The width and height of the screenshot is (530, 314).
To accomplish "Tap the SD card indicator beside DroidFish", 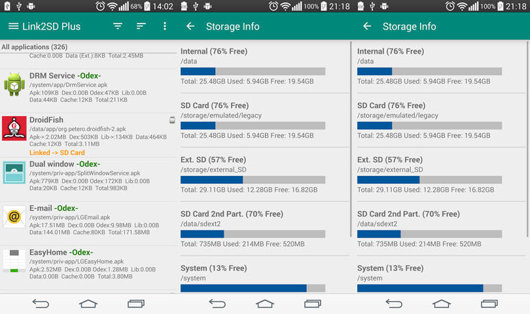I will coord(172,120).
